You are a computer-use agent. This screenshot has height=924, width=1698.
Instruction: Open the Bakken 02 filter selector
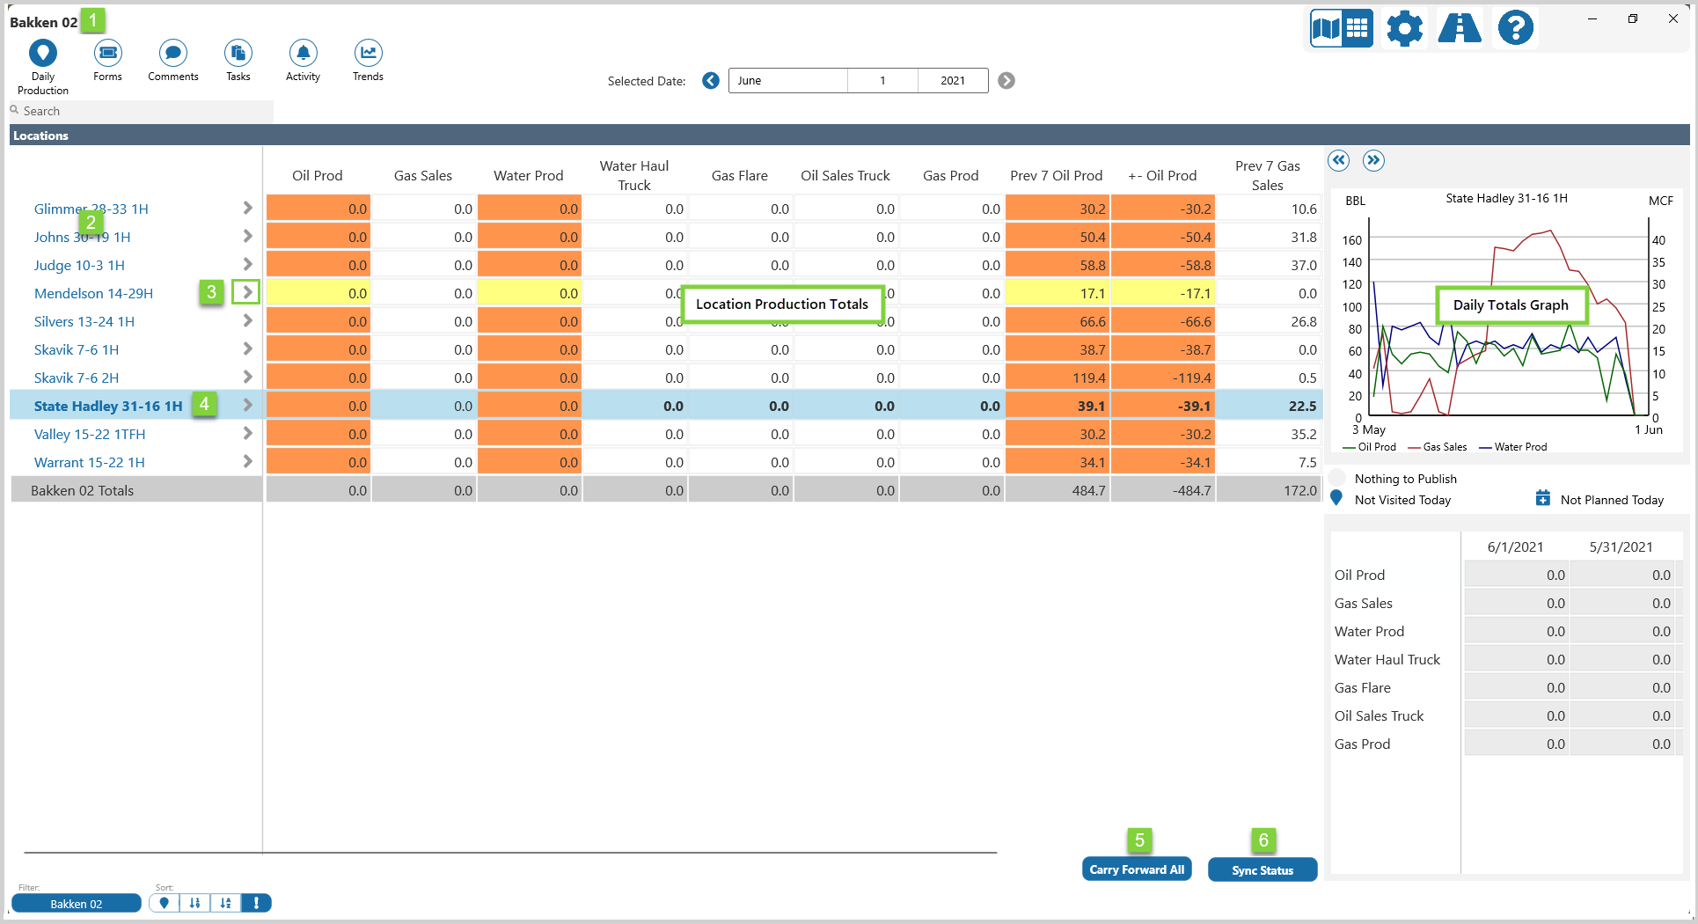(77, 904)
